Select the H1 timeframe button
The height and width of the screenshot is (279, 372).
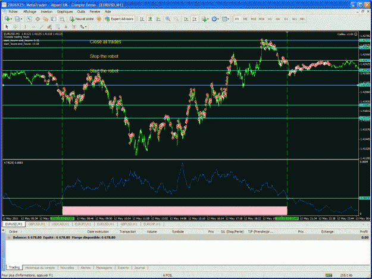point(270,19)
